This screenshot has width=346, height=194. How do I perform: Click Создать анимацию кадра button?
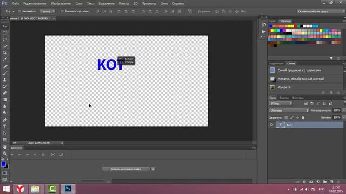pyautogui.click(x=126, y=169)
